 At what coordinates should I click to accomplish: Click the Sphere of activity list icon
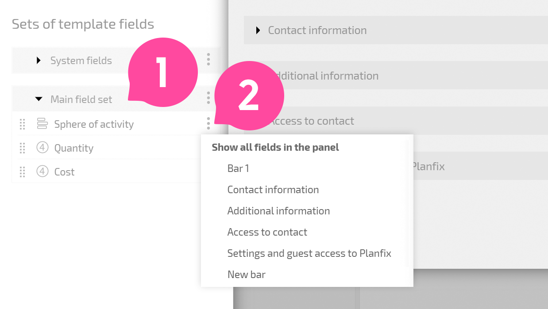(x=42, y=123)
